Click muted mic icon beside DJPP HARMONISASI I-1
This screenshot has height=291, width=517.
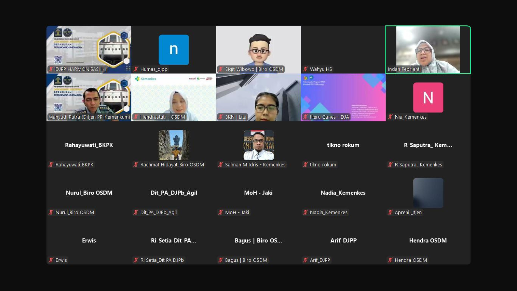tap(51, 69)
